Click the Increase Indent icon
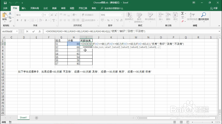This screenshot has height=124, width=222. pos(78,20)
